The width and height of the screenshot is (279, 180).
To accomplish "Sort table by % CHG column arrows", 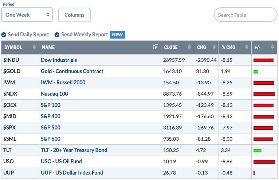I will [247, 47].
